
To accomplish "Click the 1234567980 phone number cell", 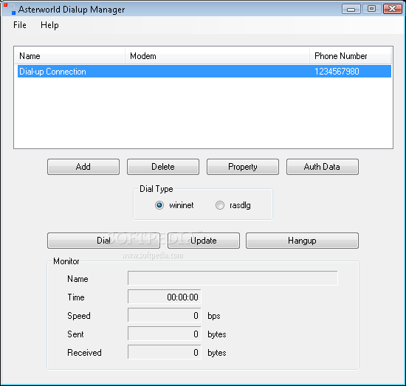I will (x=337, y=71).
